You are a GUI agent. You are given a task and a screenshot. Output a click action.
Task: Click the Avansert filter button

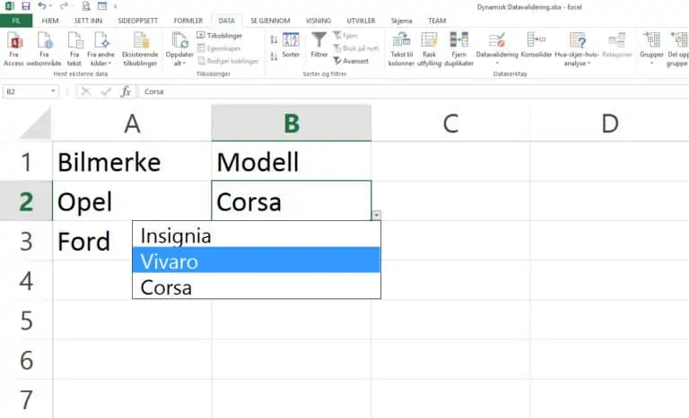coord(351,61)
